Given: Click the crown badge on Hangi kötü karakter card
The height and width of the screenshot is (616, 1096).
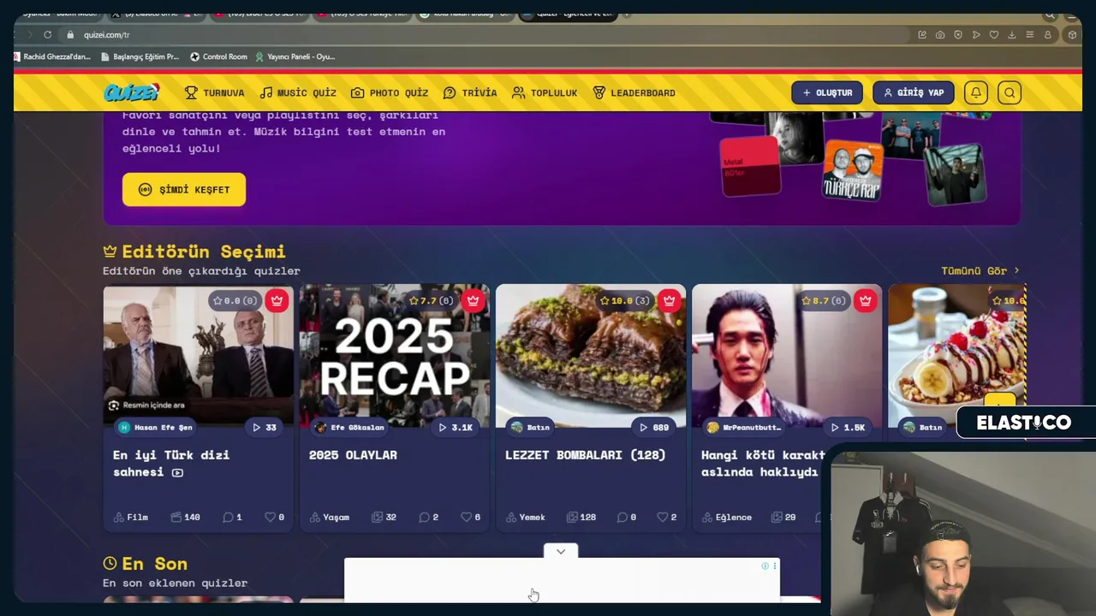Looking at the screenshot, I should 866,300.
